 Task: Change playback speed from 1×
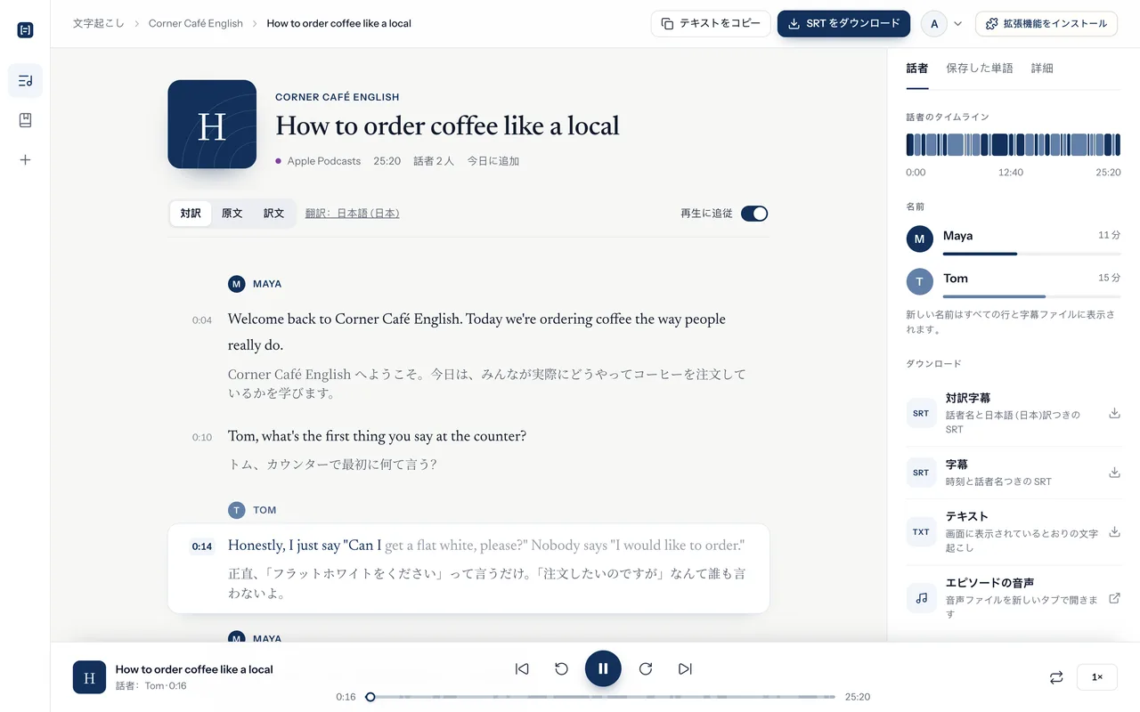coord(1097,677)
